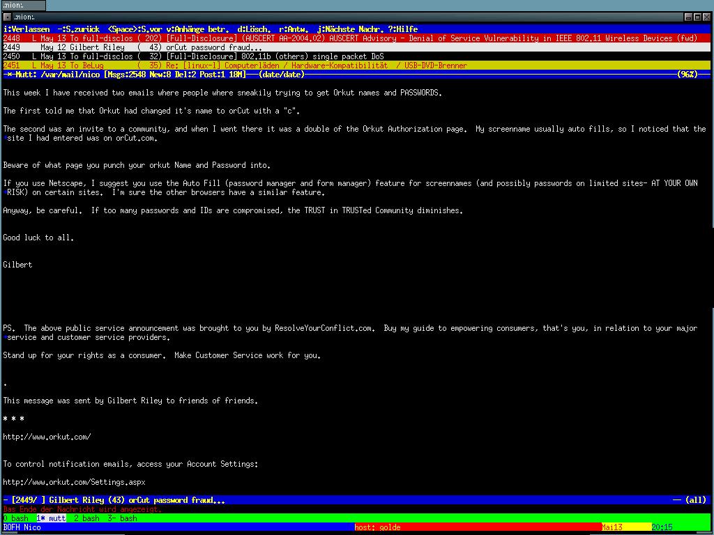This screenshot has width=714, height=535.
Task: Click the 'v:Anhänge betr.' help entry
Action: (198, 29)
